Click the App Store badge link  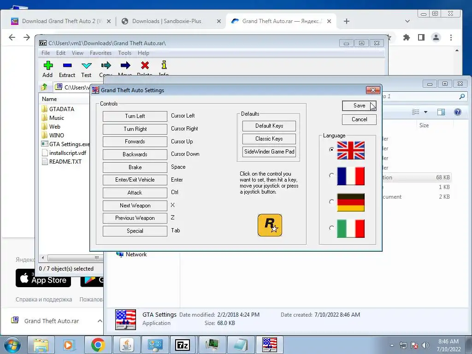(43, 278)
